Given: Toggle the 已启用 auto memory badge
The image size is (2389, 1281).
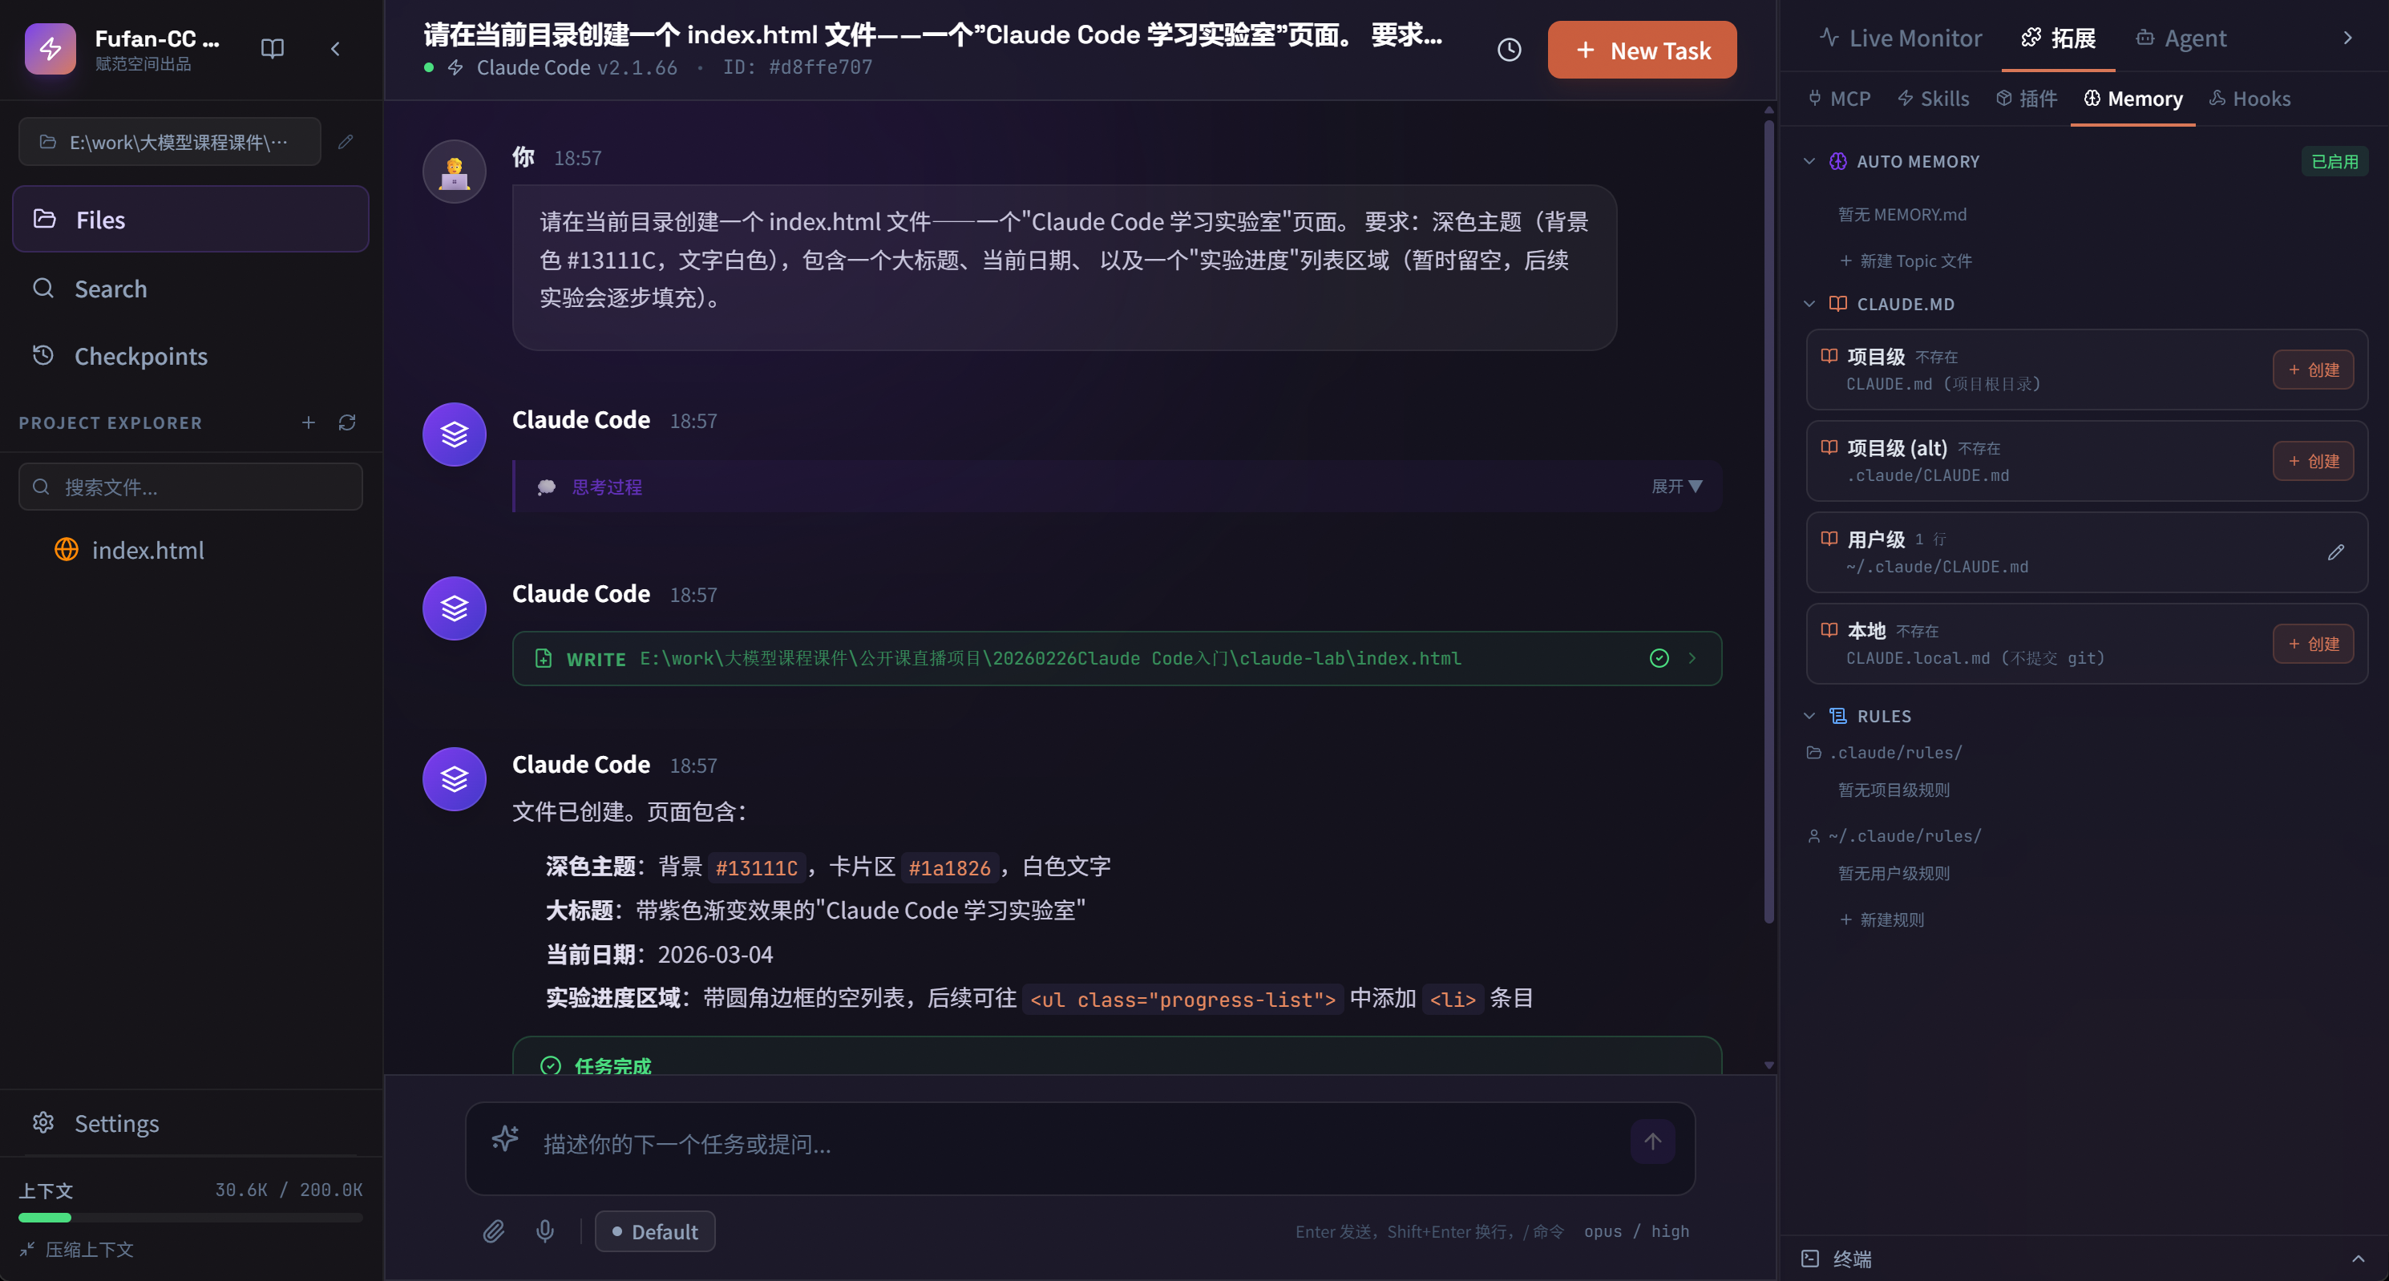Looking at the screenshot, I should [2334, 161].
